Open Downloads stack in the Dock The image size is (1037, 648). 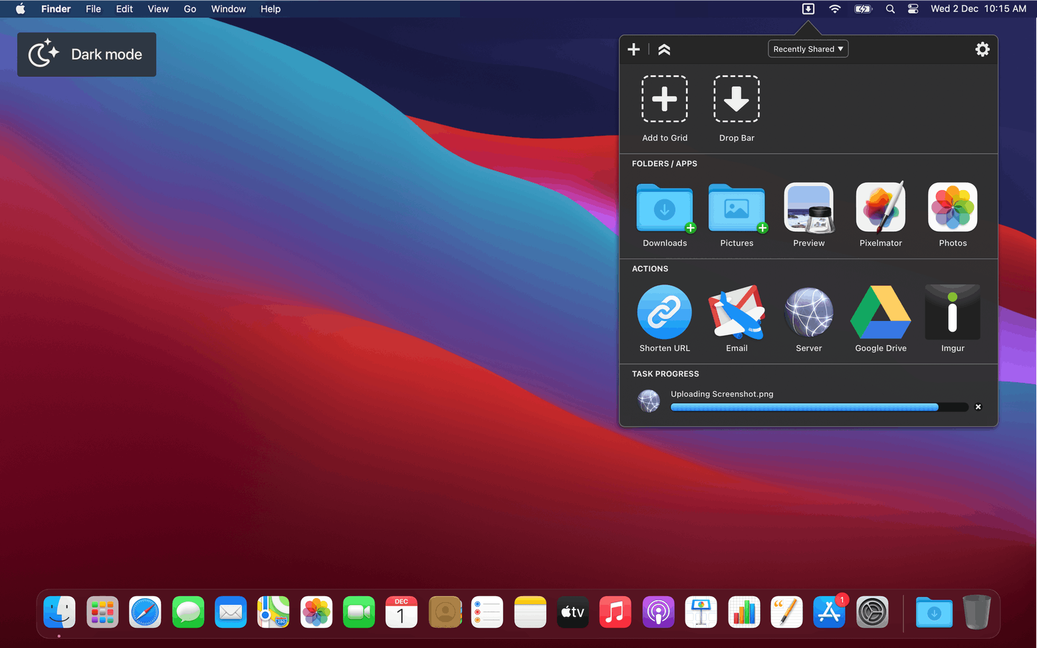[934, 612]
